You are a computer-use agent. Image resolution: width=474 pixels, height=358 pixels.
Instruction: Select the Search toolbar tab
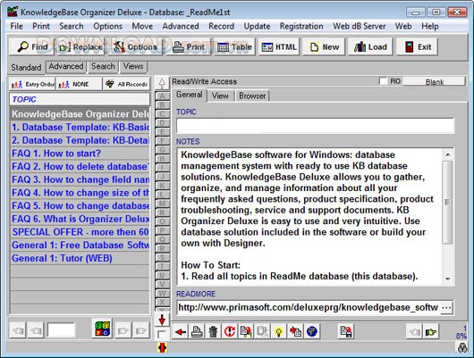(103, 66)
